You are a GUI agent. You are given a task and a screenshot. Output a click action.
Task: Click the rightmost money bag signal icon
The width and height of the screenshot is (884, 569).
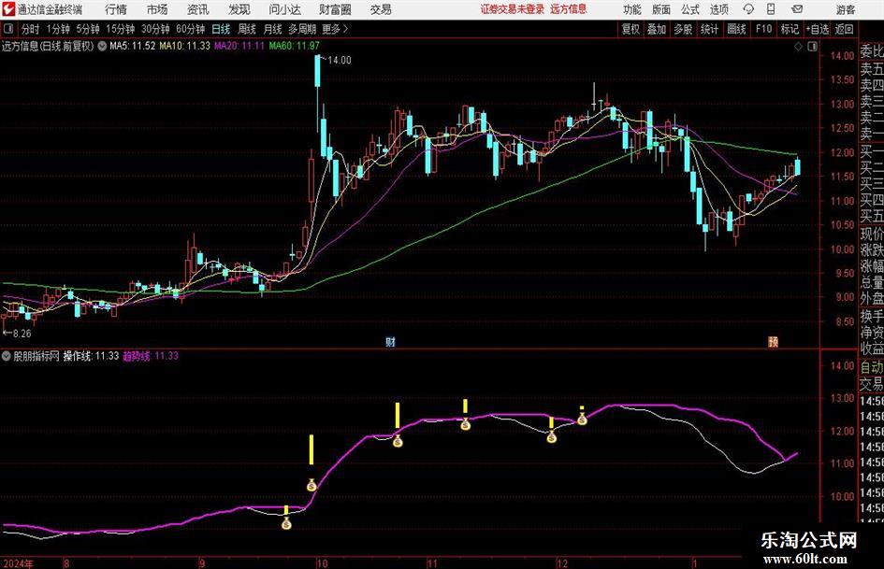[x=582, y=419]
